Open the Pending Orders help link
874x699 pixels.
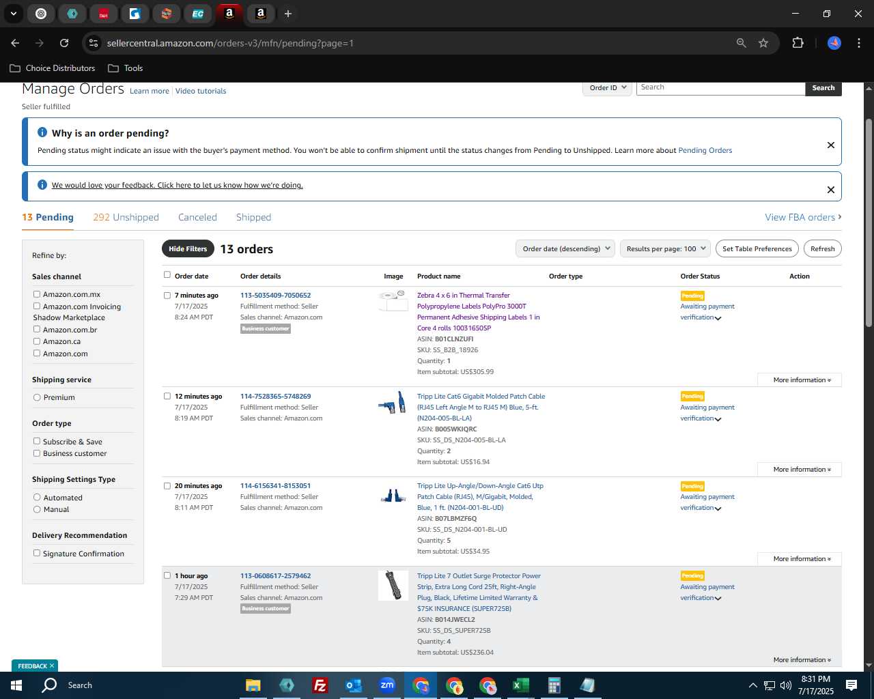(x=705, y=150)
